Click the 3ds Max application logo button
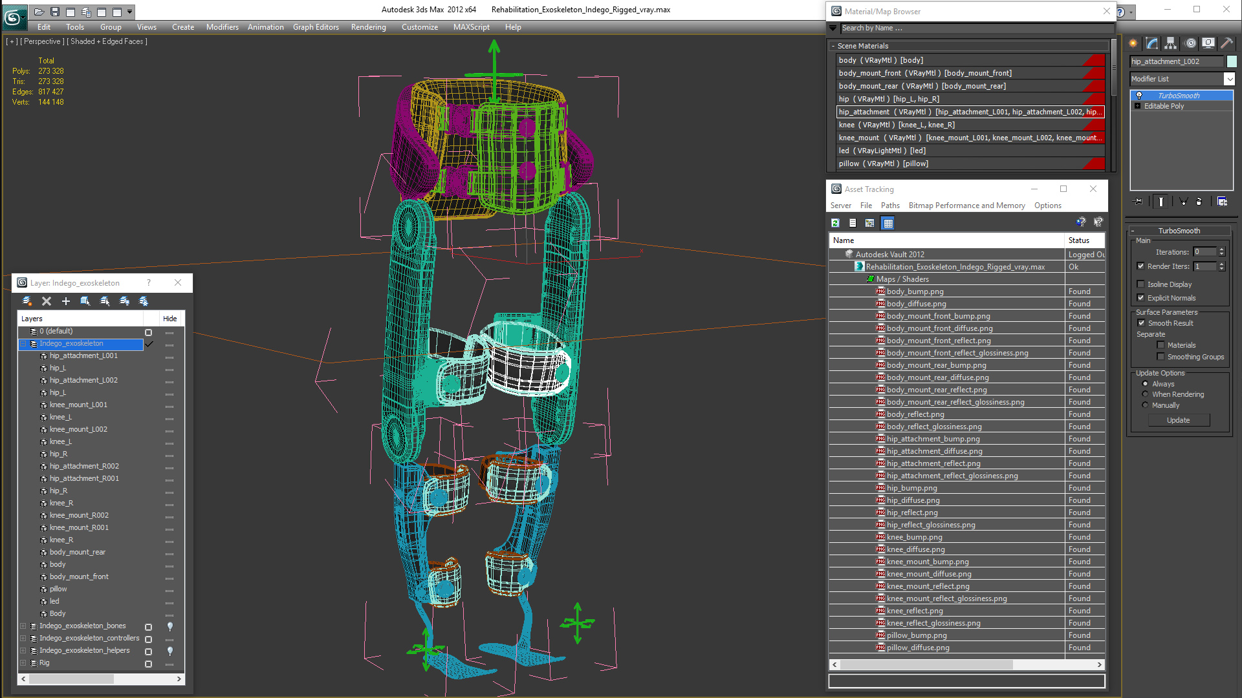The height and width of the screenshot is (698, 1242). click(x=14, y=17)
